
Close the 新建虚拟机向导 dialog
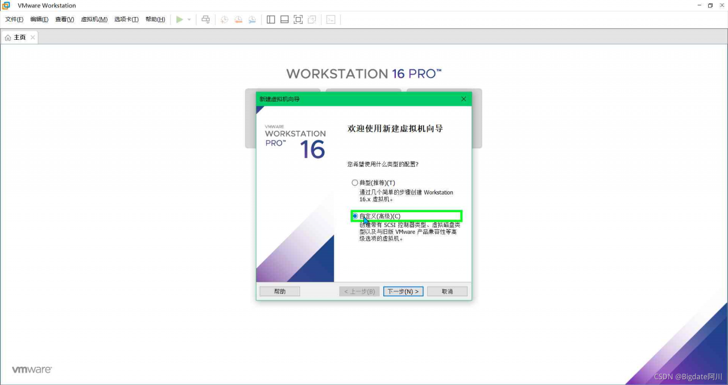(x=464, y=99)
